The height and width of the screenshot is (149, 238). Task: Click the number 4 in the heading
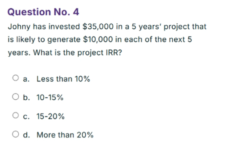pyautogui.click(x=76, y=12)
